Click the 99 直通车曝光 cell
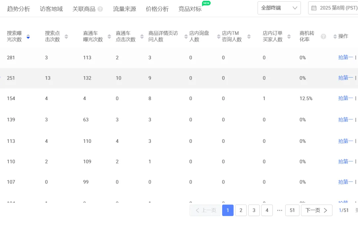The image size is (358, 228). pos(86,182)
